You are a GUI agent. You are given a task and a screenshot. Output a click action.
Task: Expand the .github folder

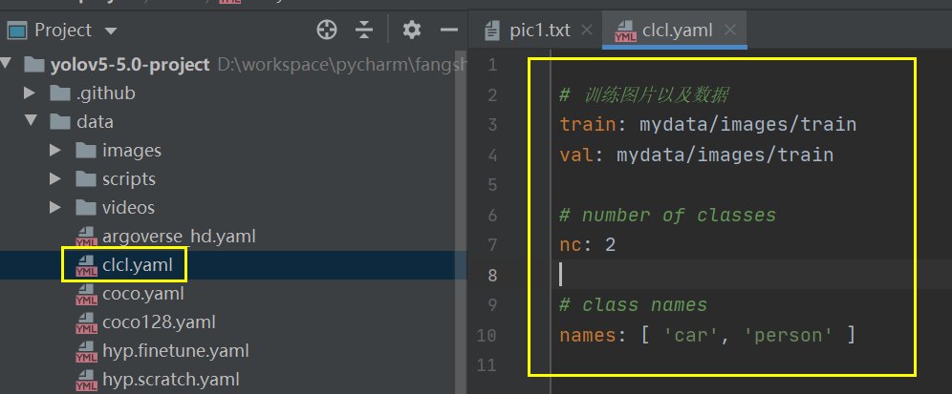pyautogui.click(x=29, y=93)
